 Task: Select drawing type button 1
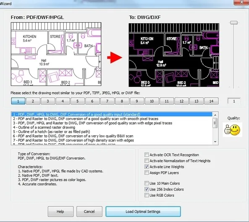tap(18, 101)
